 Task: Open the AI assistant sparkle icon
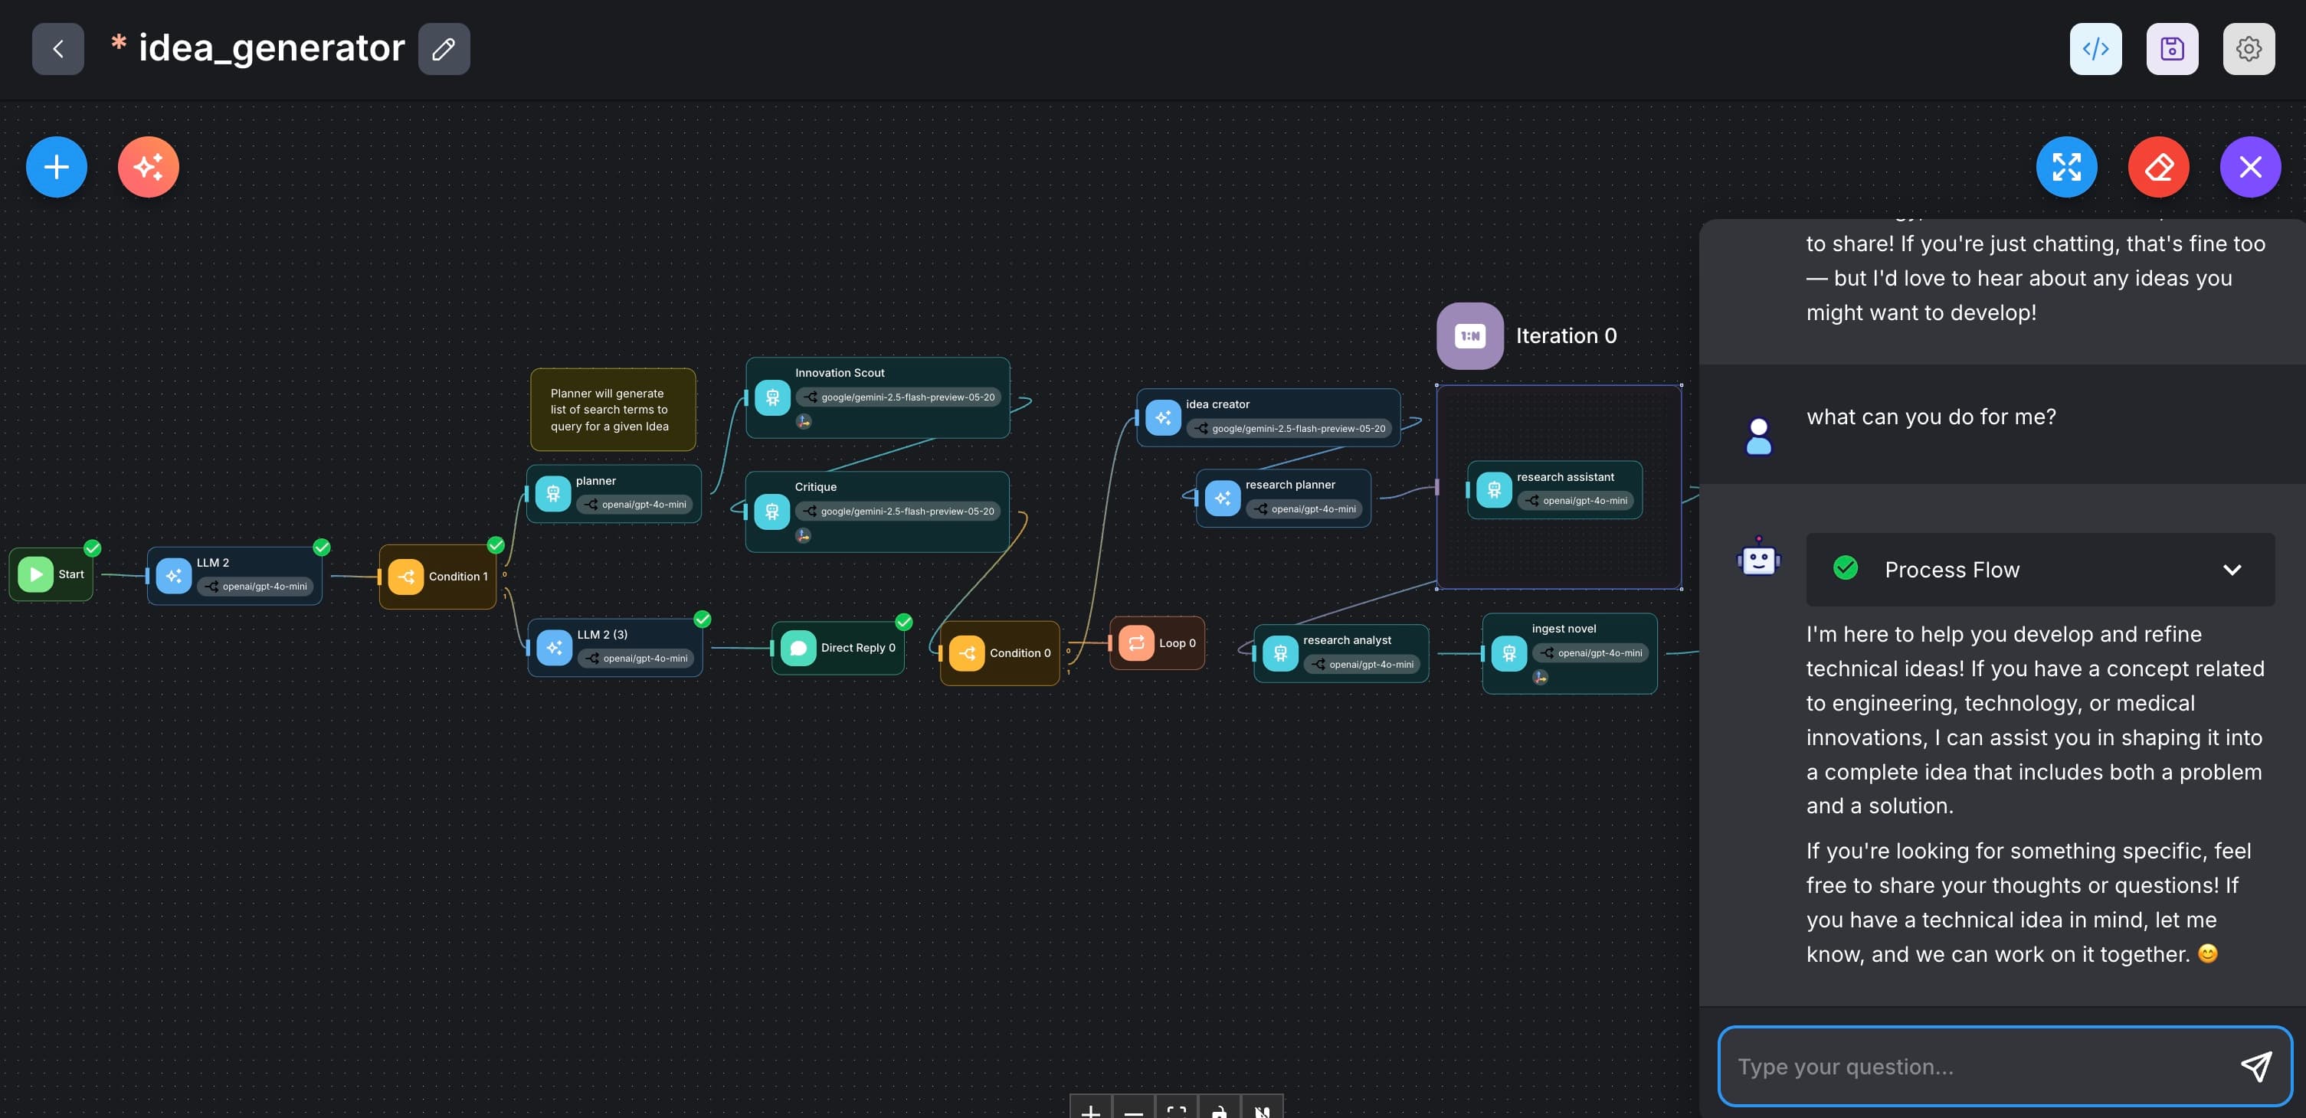point(149,166)
